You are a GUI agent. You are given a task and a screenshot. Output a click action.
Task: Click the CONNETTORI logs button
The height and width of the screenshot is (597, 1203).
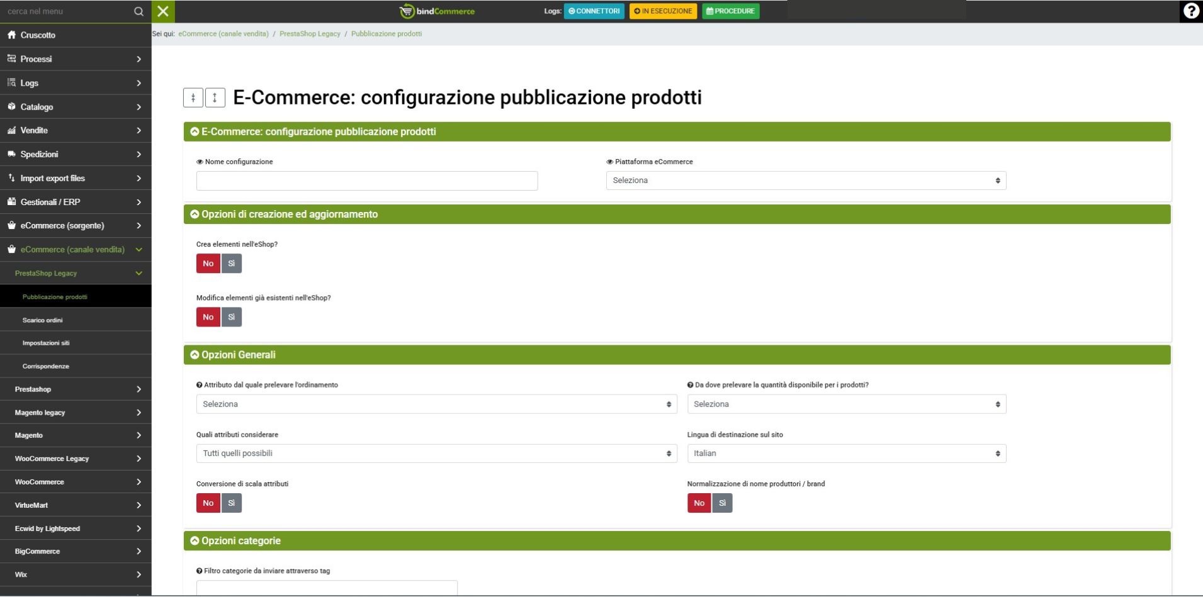[594, 11]
